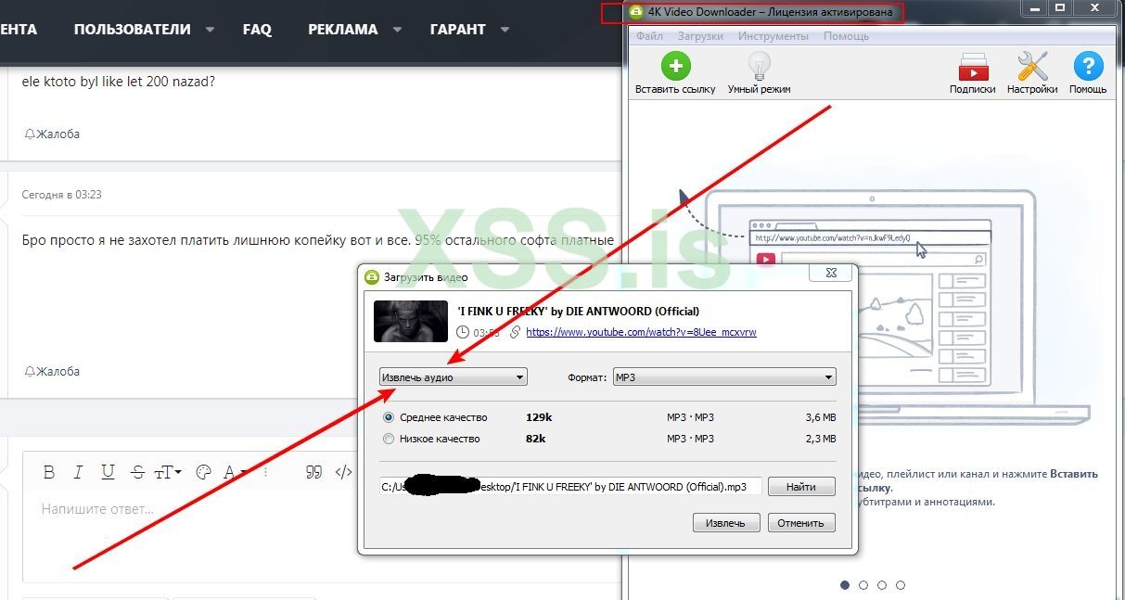Viewport: 1125px width, 600px height.
Task: Open the Формат MP3 dropdown
Action: [x=724, y=377]
